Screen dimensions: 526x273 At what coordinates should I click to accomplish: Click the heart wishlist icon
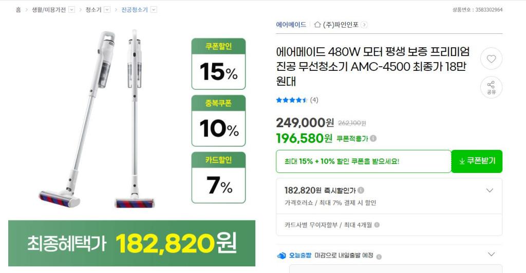pos(491,59)
